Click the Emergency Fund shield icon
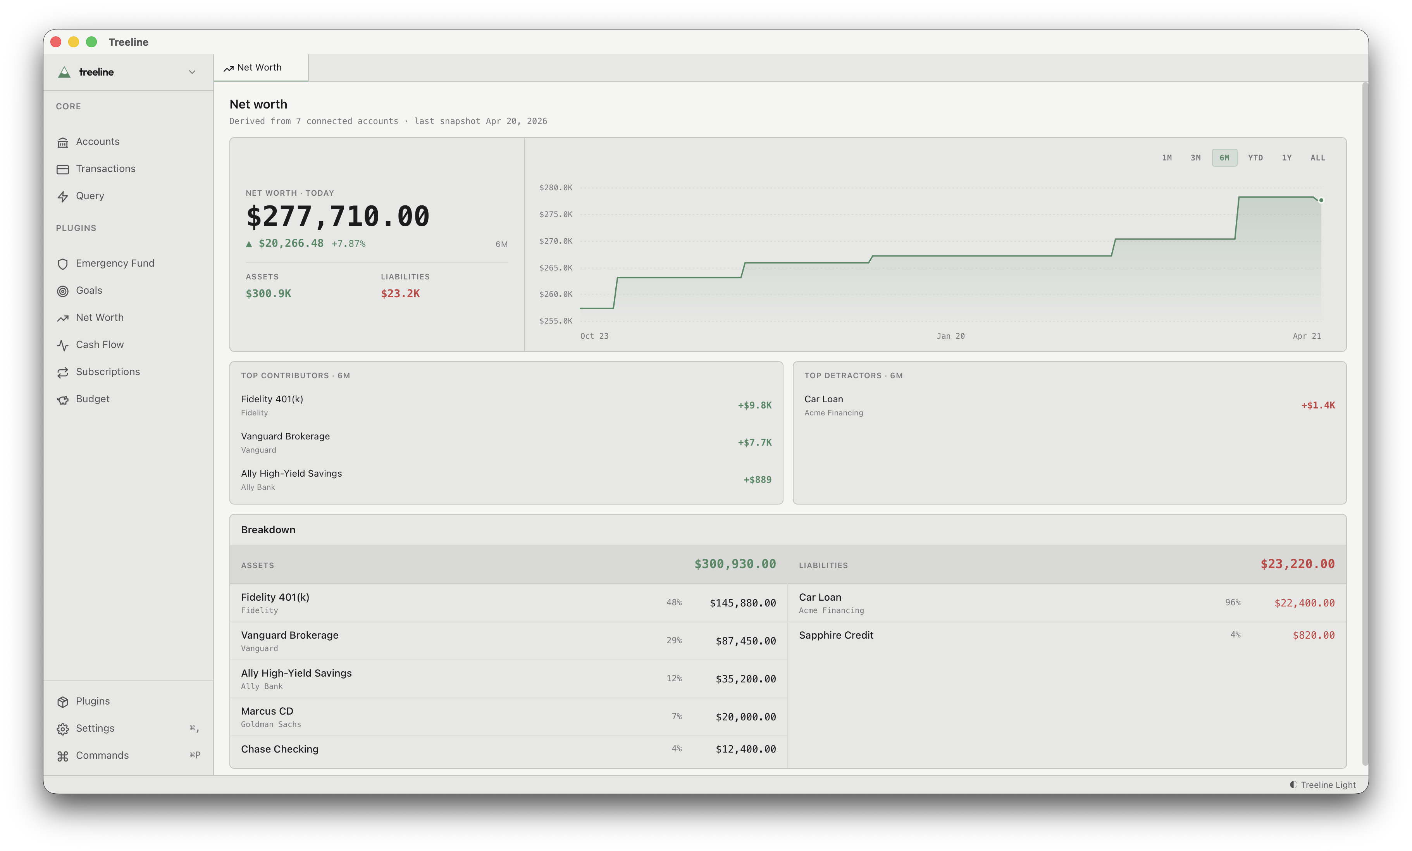The width and height of the screenshot is (1412, 851). coord(63,264)
